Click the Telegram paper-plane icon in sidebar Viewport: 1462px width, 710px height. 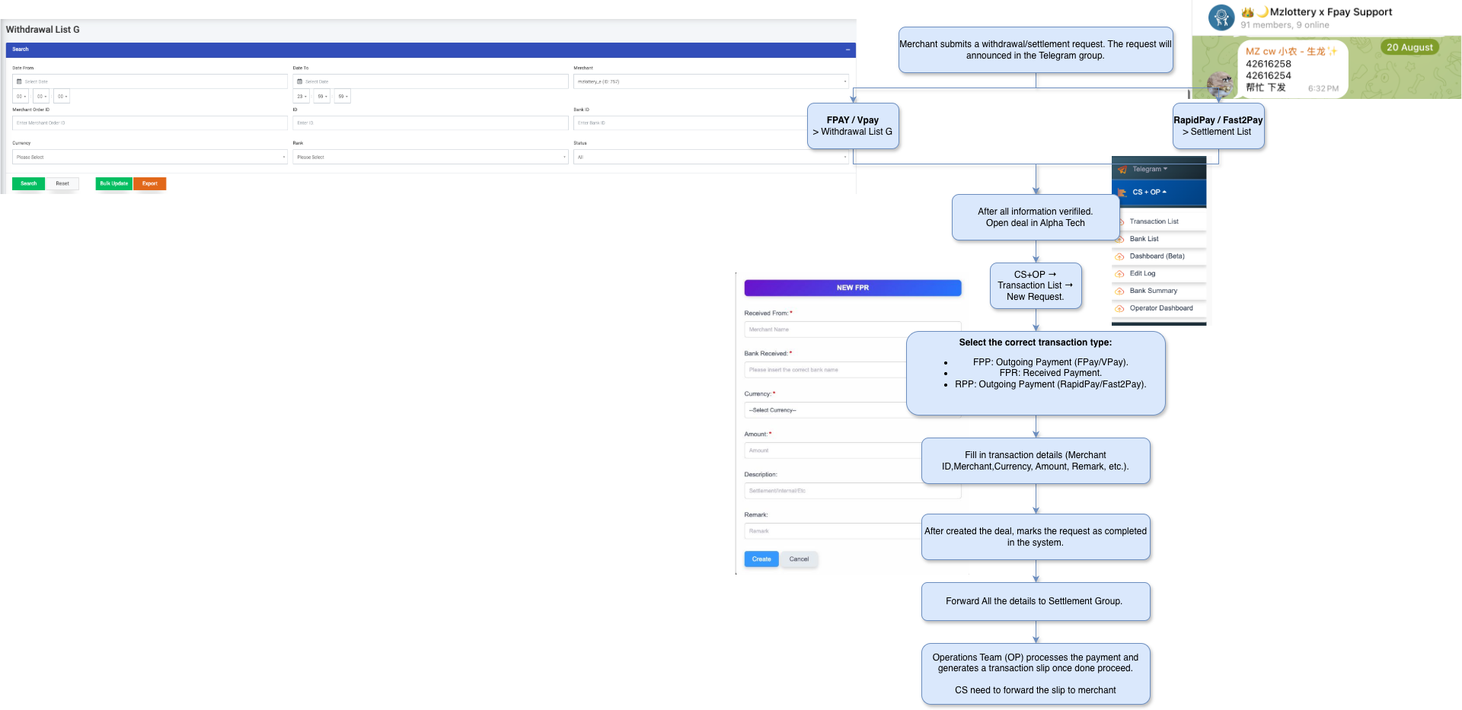coord(1122,170)
